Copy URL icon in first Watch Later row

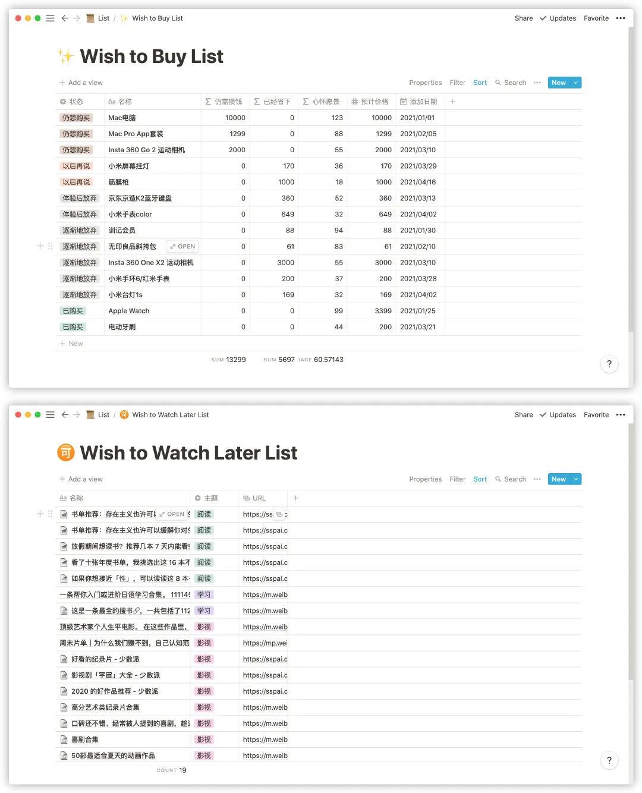(x=279, y=514)
